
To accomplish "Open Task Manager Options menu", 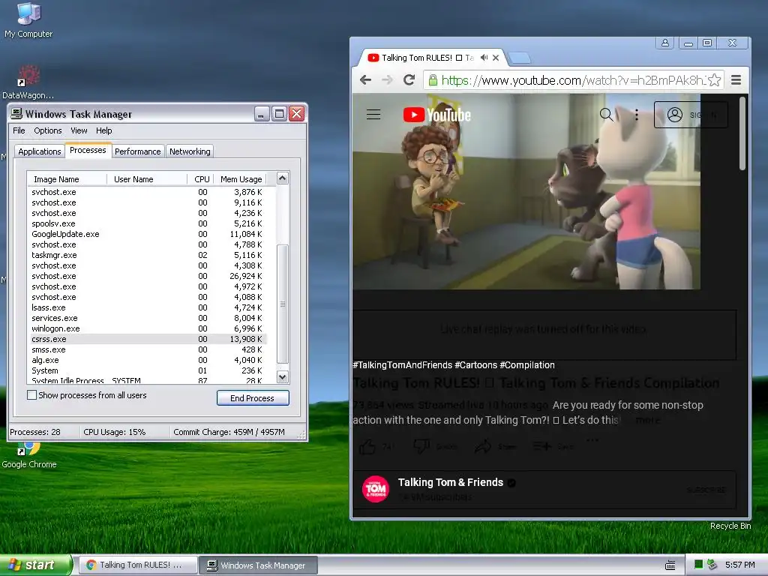I will pyautogui.click(x=47, y=130).
